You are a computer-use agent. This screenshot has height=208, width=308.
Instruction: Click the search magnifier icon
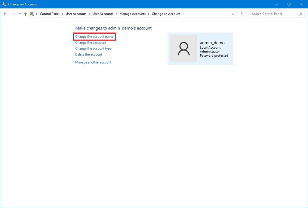300,14
